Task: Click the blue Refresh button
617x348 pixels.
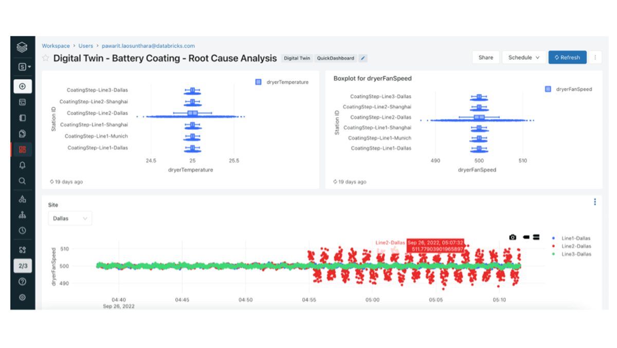Action: [x=567, y=58]
